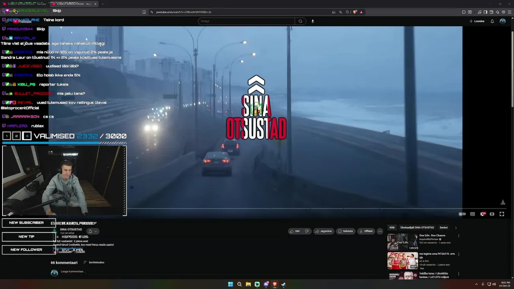The image size is (514, 289).
Task: Open the Windows Start menu
Action: 230,284
